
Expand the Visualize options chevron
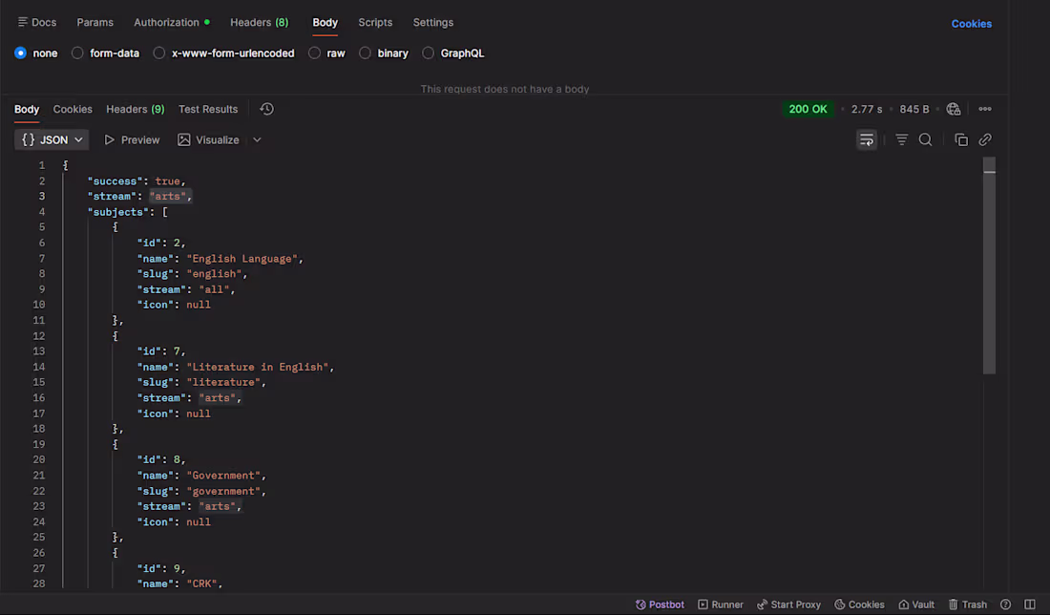257,139
